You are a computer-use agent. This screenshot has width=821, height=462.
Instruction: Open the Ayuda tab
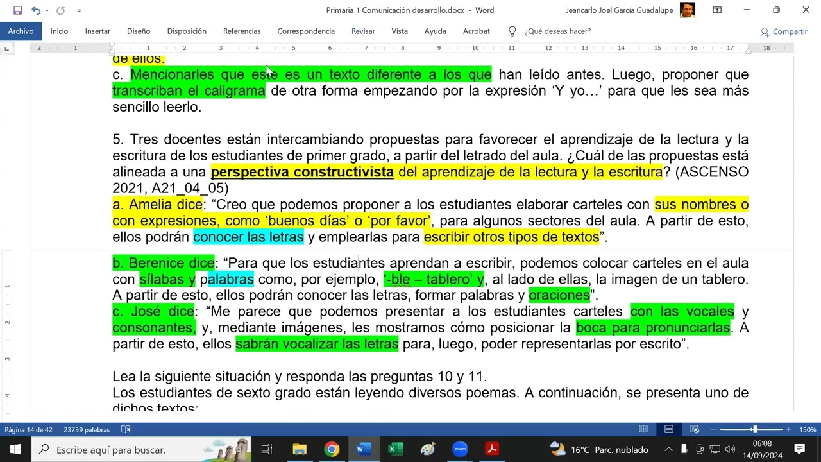(436, 31)
